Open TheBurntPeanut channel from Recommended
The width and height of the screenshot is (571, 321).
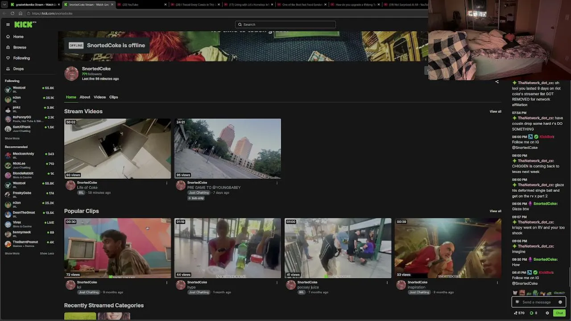point(29,243)
